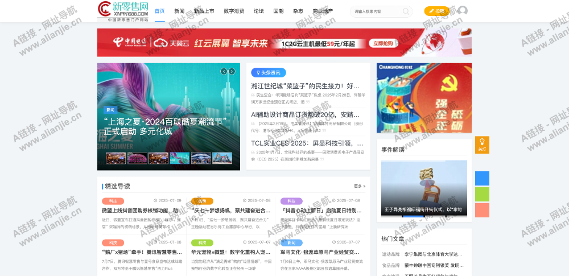Click the blue floating sidebar square
Screen dimensions: 569x276
coord(482,178)
